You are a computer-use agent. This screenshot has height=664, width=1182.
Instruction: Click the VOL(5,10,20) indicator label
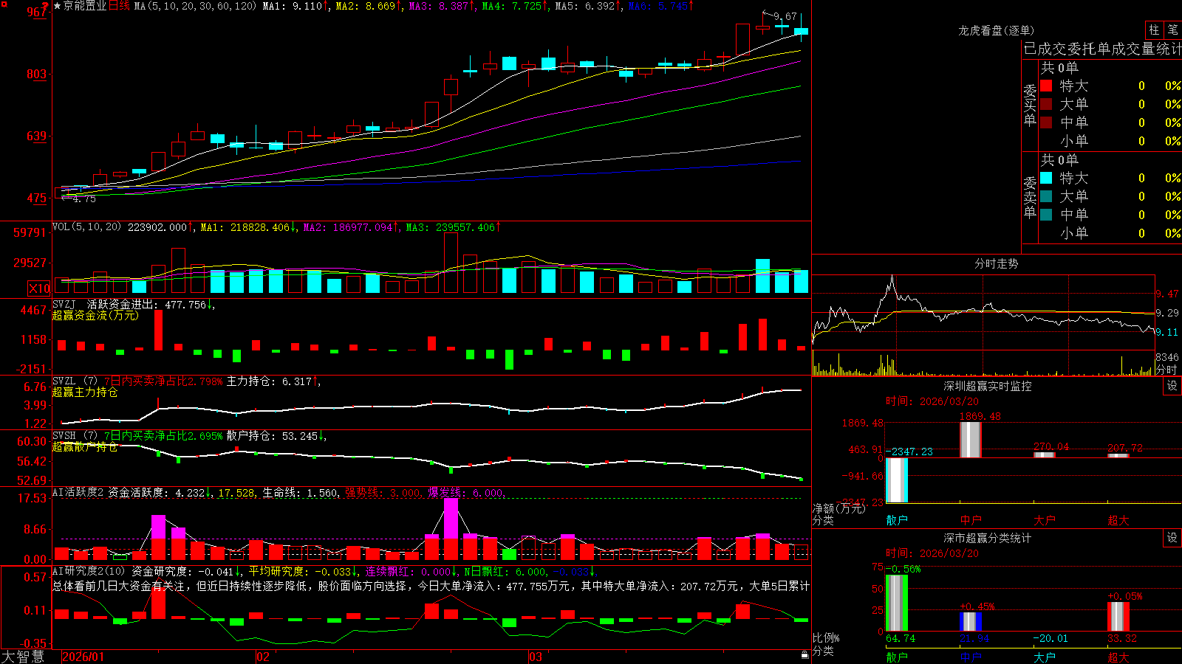coord(86,226)
